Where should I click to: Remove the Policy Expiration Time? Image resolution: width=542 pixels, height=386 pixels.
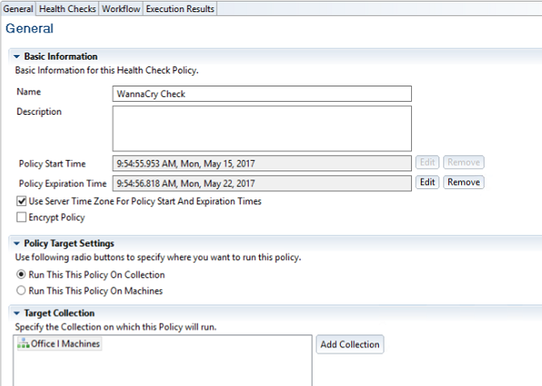pyautogui.click(x=464, y=183)
